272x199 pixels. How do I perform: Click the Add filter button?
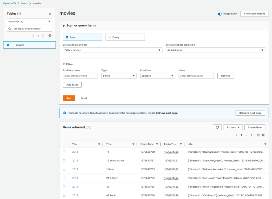coord(72,85)
